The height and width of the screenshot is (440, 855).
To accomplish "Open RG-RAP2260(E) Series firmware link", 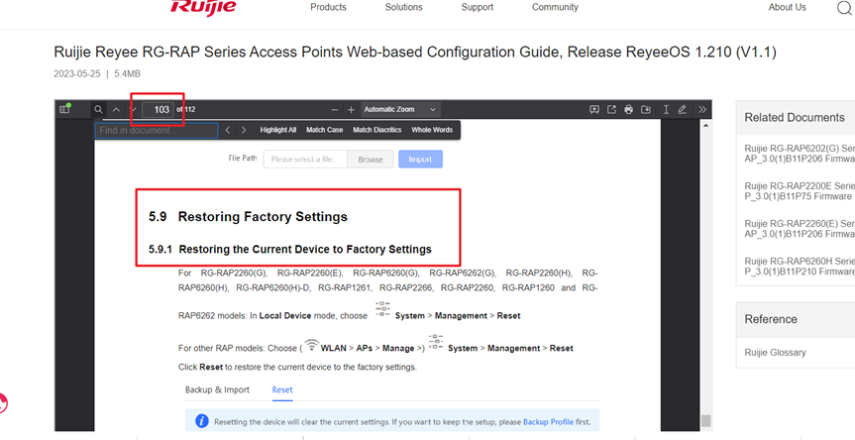I will coord(800,229).
